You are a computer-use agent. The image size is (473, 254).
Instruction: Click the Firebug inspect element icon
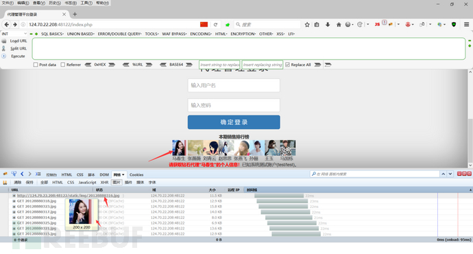pyautogui.click(x=14, y=174)
